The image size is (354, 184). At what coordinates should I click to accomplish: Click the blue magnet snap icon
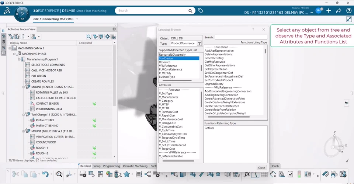tap(325, 174)
